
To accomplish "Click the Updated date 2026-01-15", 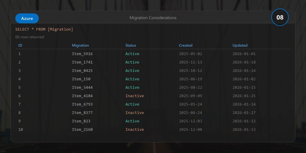I will pyautogui.click(x=244, y=87).
